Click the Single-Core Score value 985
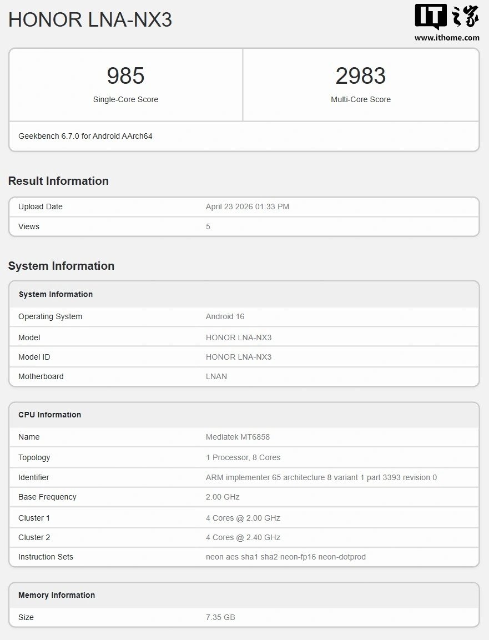 click(x=125, y=76)
